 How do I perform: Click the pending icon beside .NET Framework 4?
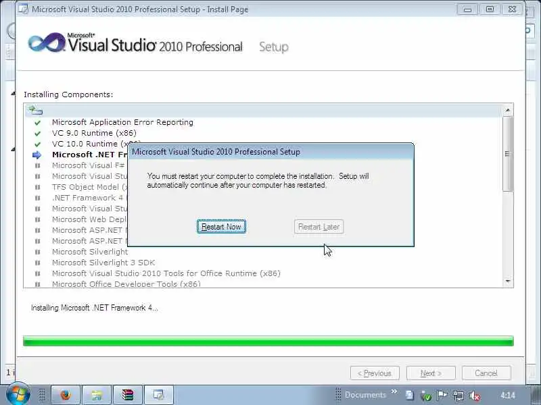coord(37,198)
